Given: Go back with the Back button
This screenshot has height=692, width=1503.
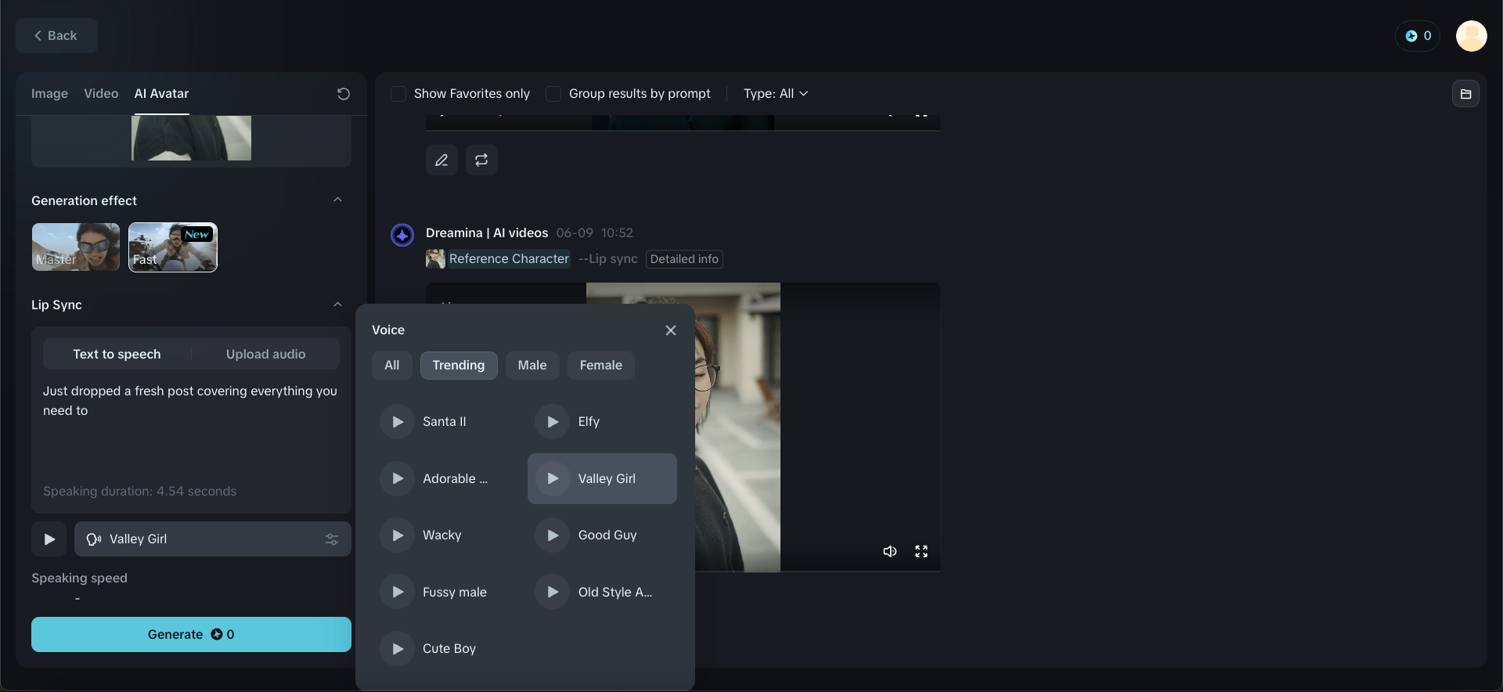Looking at the screenshot, I should coord(56,36).
